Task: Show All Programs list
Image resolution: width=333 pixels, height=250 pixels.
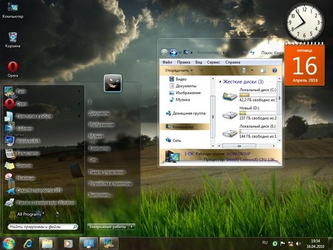Action: point(30,214)
